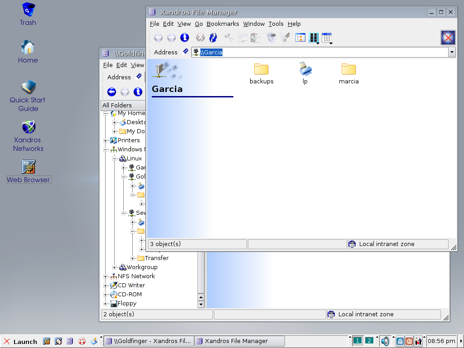This screenshot has width=464, height=348.
Task: Open the address bar history dropdown arrow
Action: click(x=452, y=53)
